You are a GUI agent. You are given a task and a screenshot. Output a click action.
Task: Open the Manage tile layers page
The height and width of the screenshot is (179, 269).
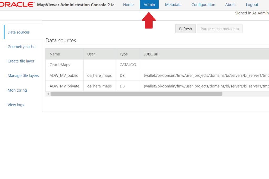[23, 76]
